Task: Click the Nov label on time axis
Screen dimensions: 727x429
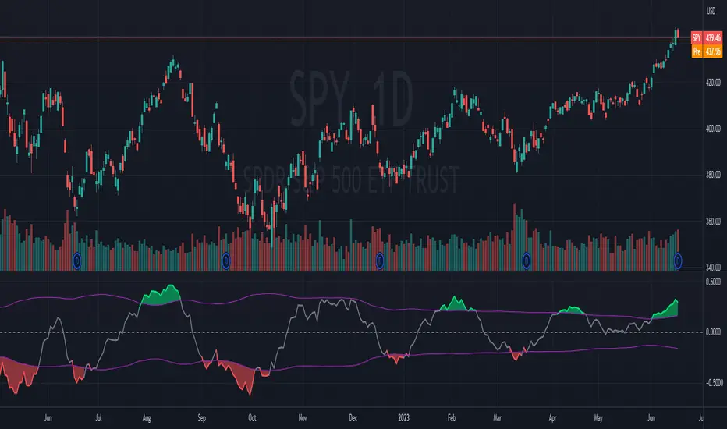Action: click(303, 418)
